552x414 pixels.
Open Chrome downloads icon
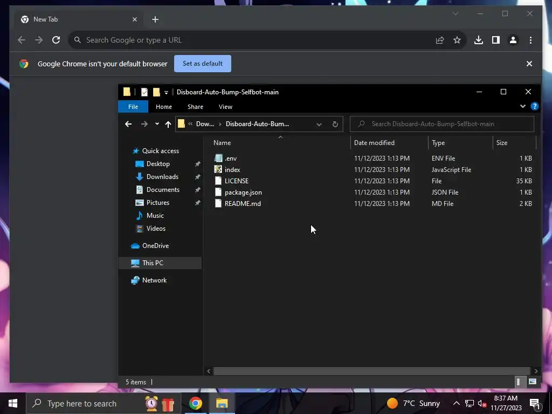click(x=479, y=40)
